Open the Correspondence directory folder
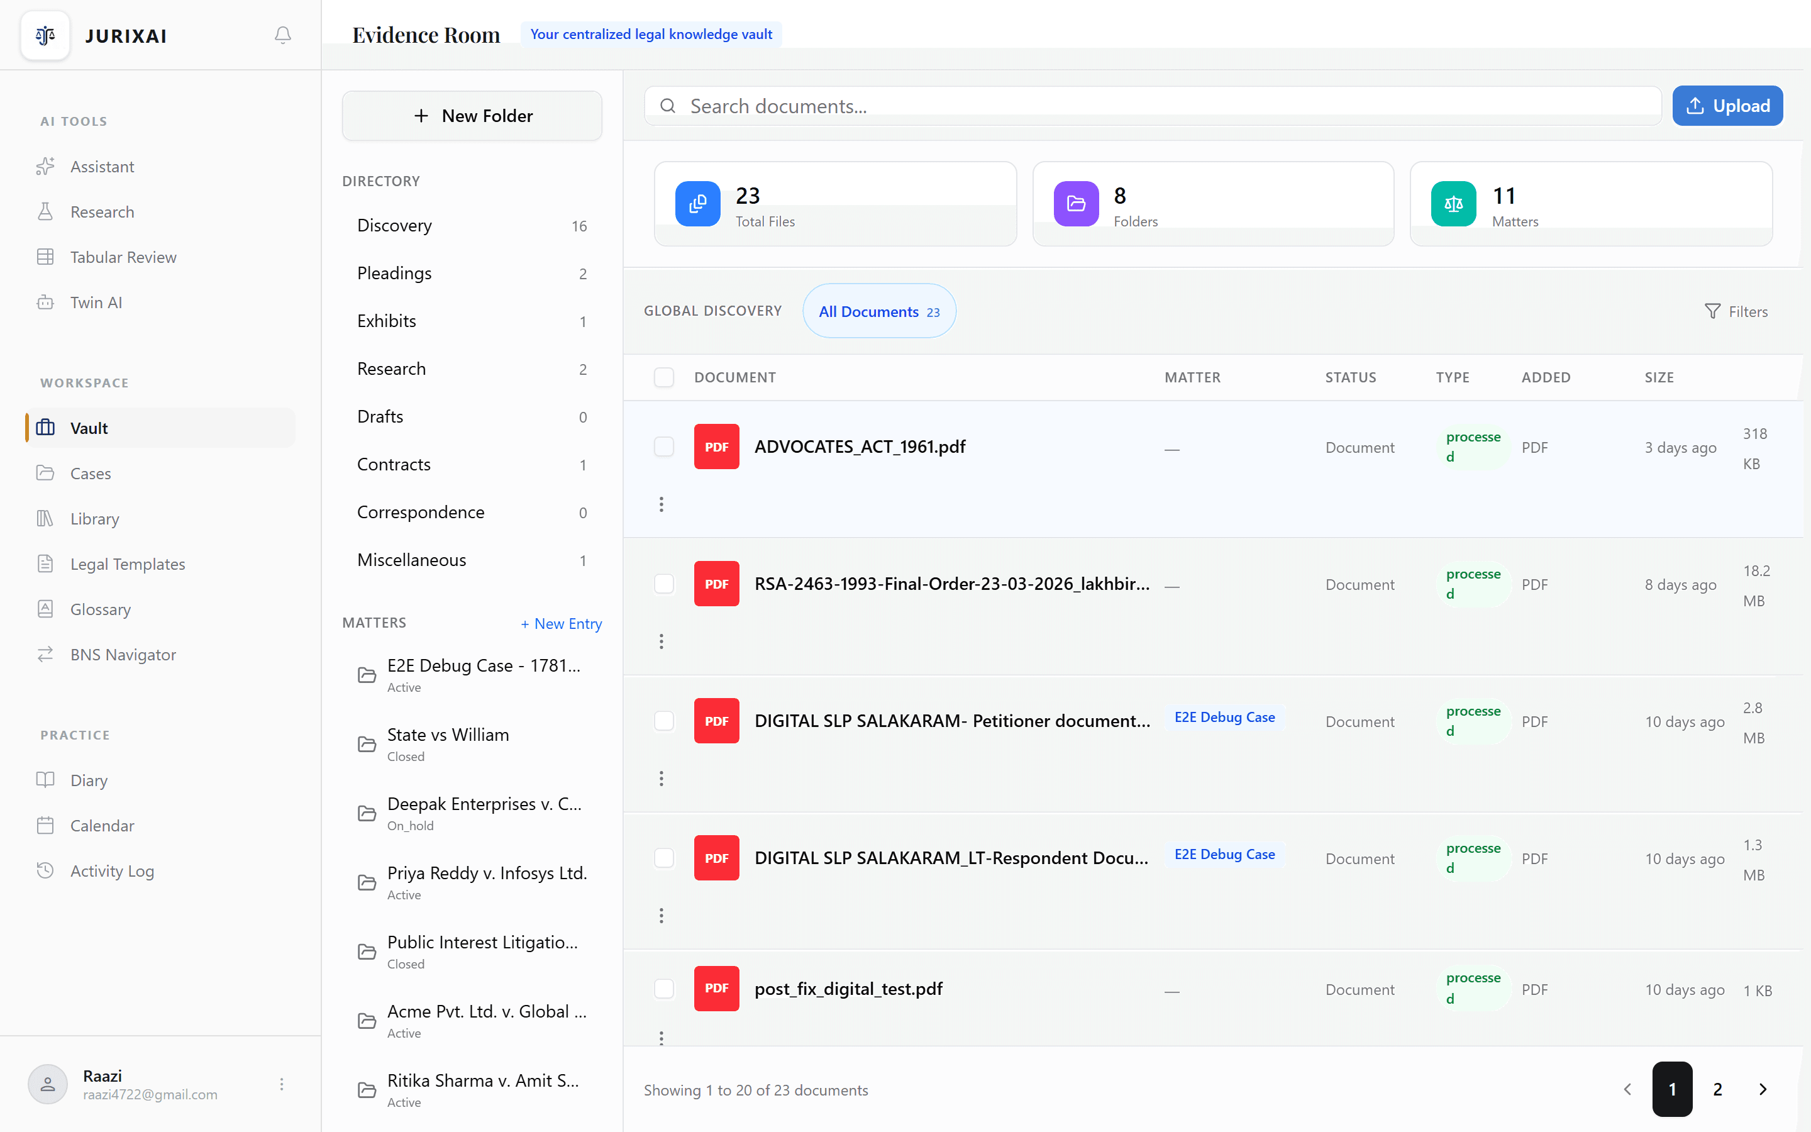This screenshot has height=1132, width=1811. 472,513
